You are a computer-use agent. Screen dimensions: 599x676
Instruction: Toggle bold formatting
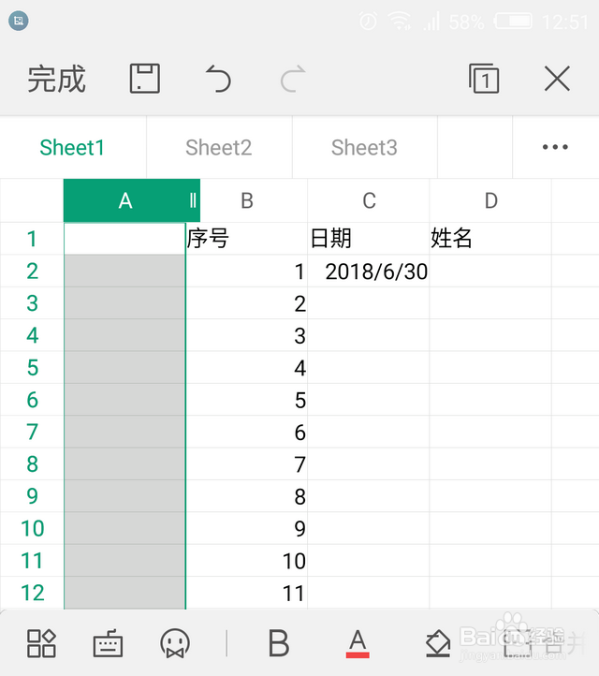(278, 643)
